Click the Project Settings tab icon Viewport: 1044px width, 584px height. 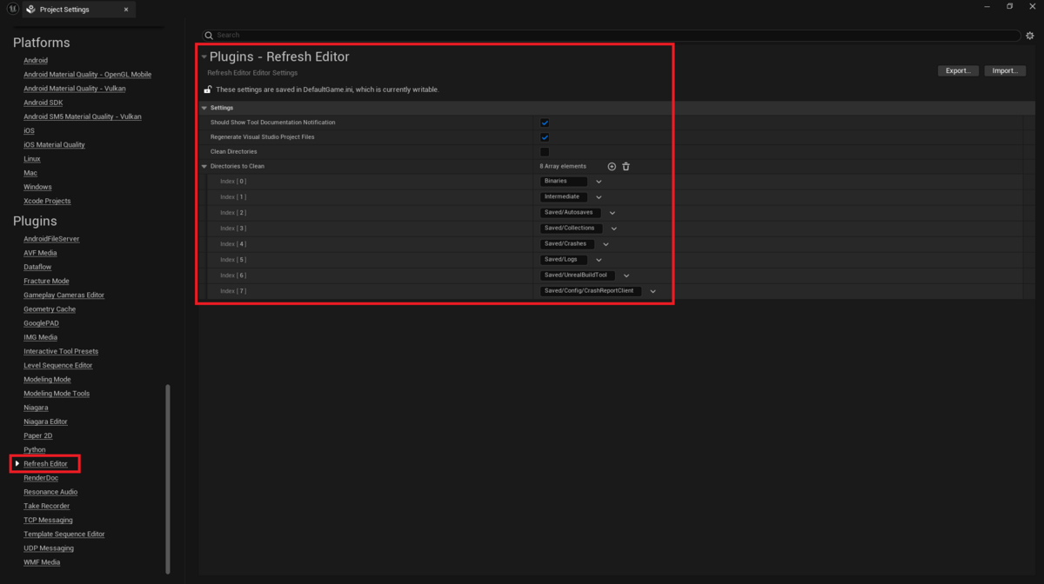tap(31, 10)
